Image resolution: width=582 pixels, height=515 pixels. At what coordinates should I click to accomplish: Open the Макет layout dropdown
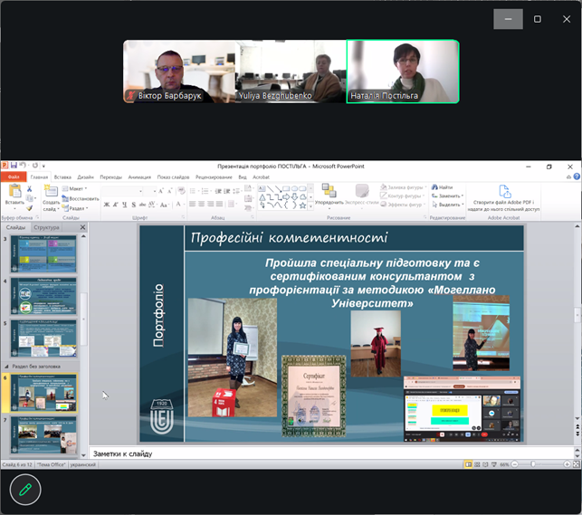75,188
